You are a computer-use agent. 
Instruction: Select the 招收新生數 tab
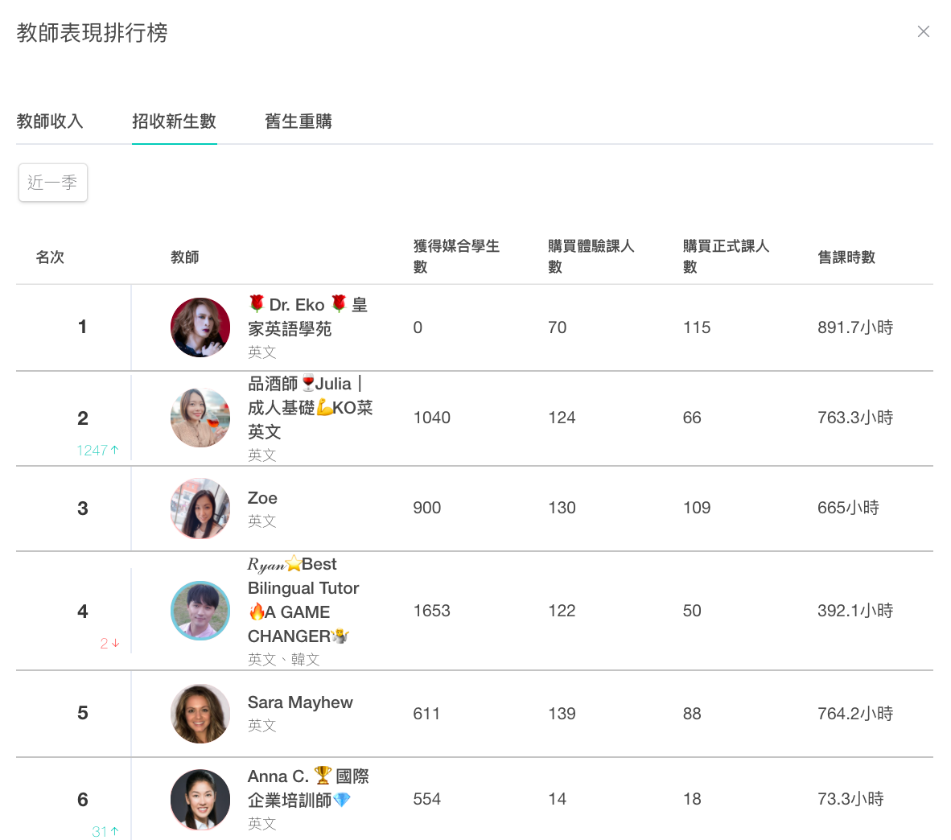[x=174, y=121]
